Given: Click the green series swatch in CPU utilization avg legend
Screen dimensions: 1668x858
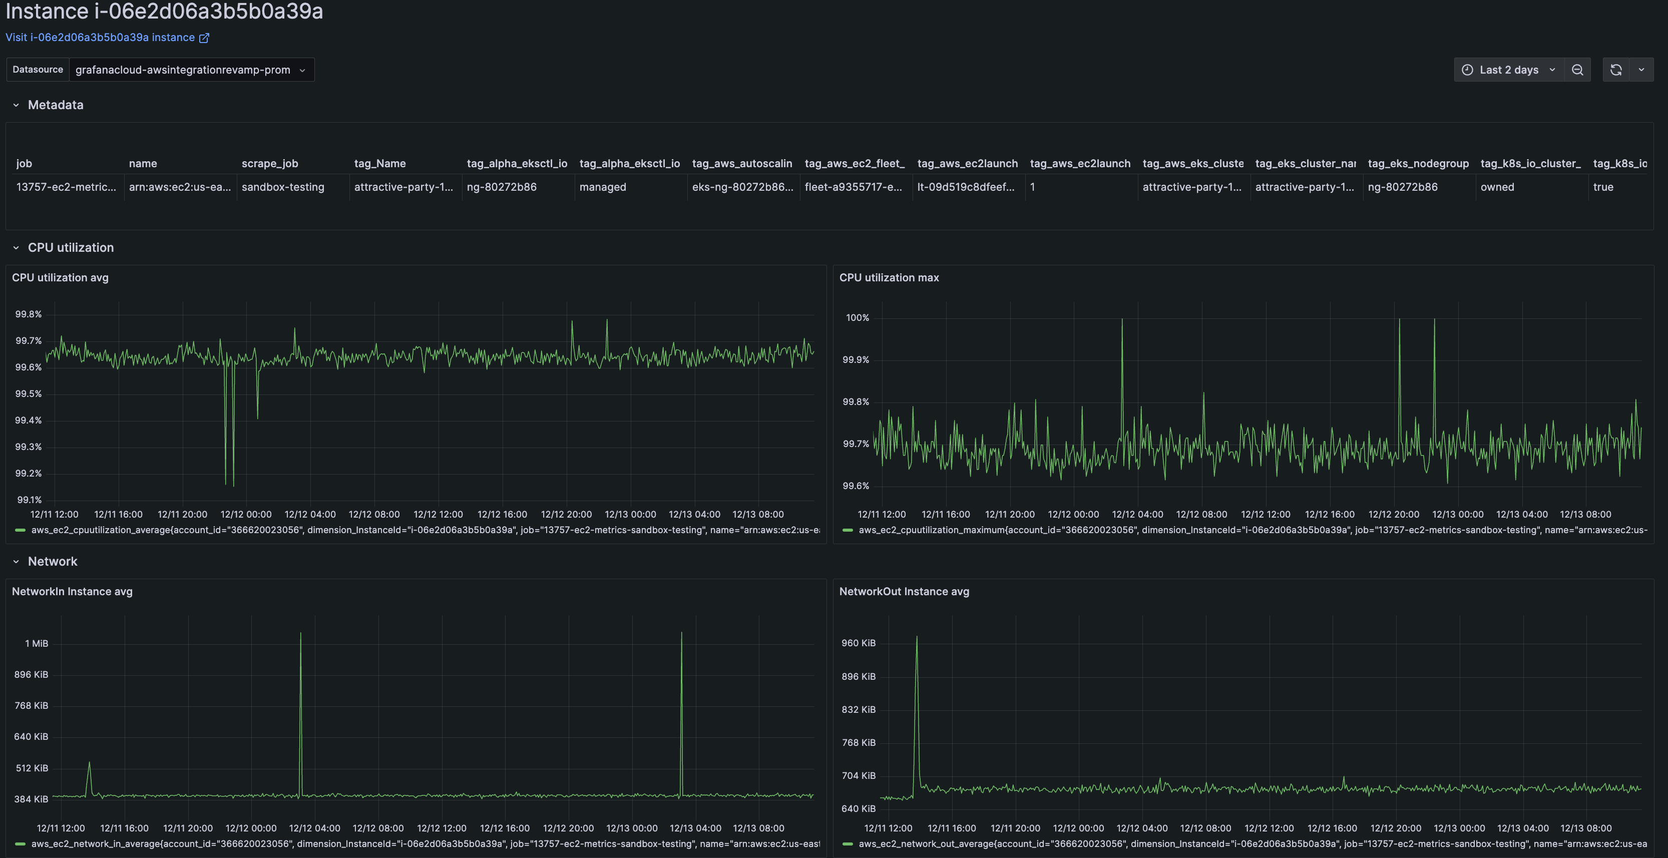Looking at the screenshot, I should (20, 530).
